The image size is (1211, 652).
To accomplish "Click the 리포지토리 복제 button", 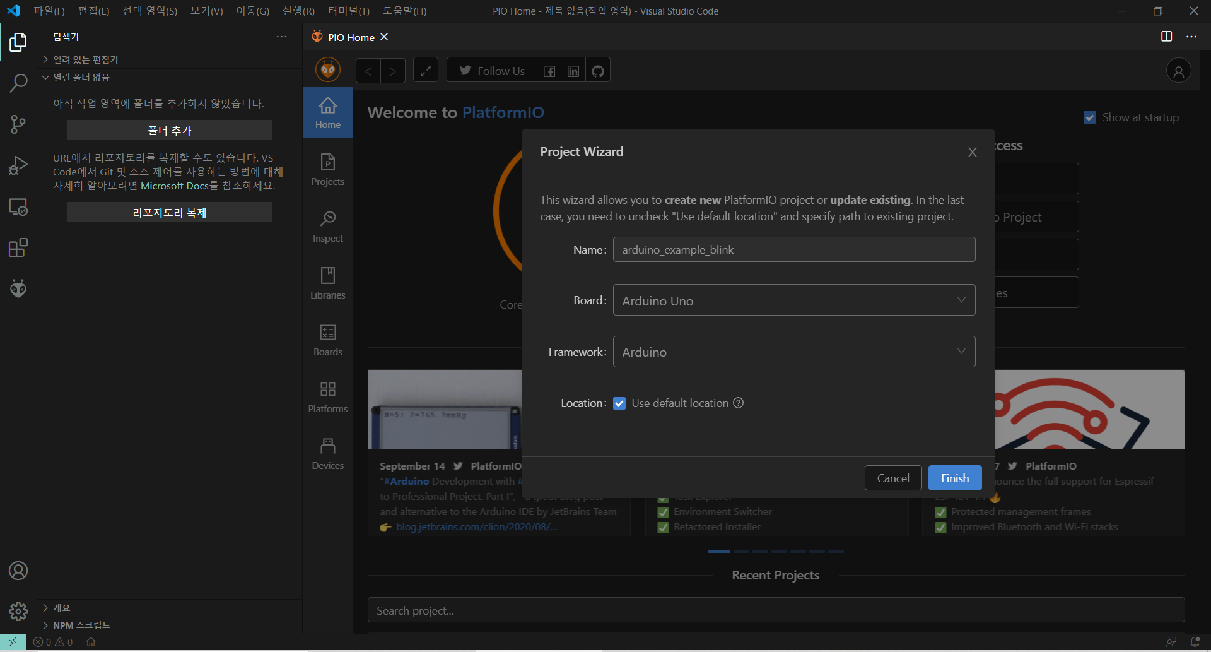I will [170, 212].
